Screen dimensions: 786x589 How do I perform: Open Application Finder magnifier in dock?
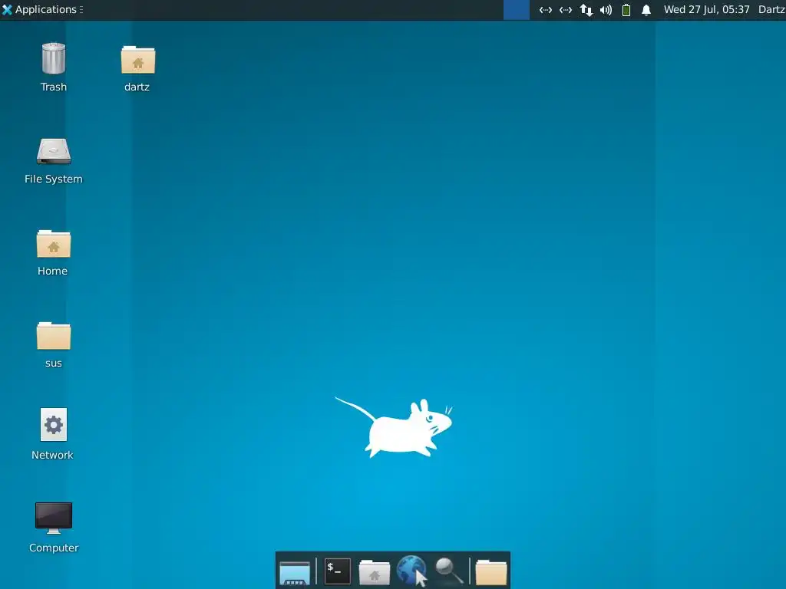click(x=448, y=571)
